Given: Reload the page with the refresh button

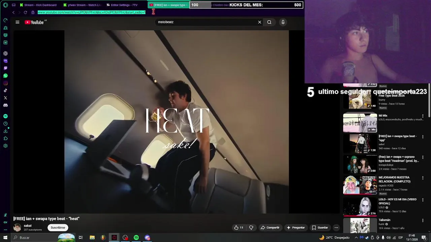Looking at the screenshot, I should pos(25,12).
